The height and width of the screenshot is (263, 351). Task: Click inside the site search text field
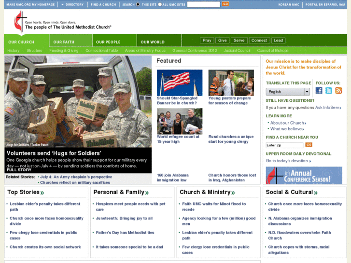click(x=203, y=4)
